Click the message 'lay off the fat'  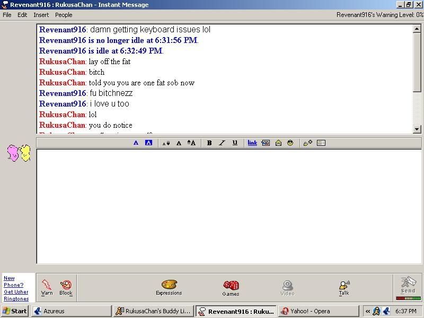coord(110,61)
